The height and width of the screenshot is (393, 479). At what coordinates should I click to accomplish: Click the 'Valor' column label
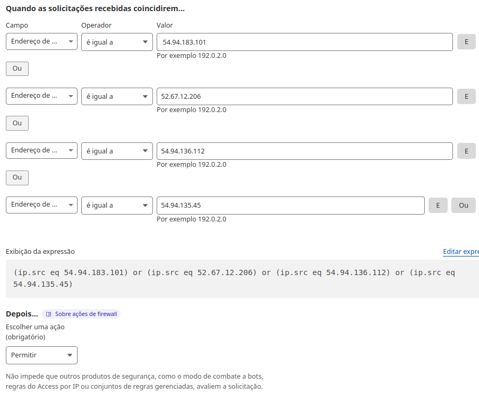pos(165,25)
